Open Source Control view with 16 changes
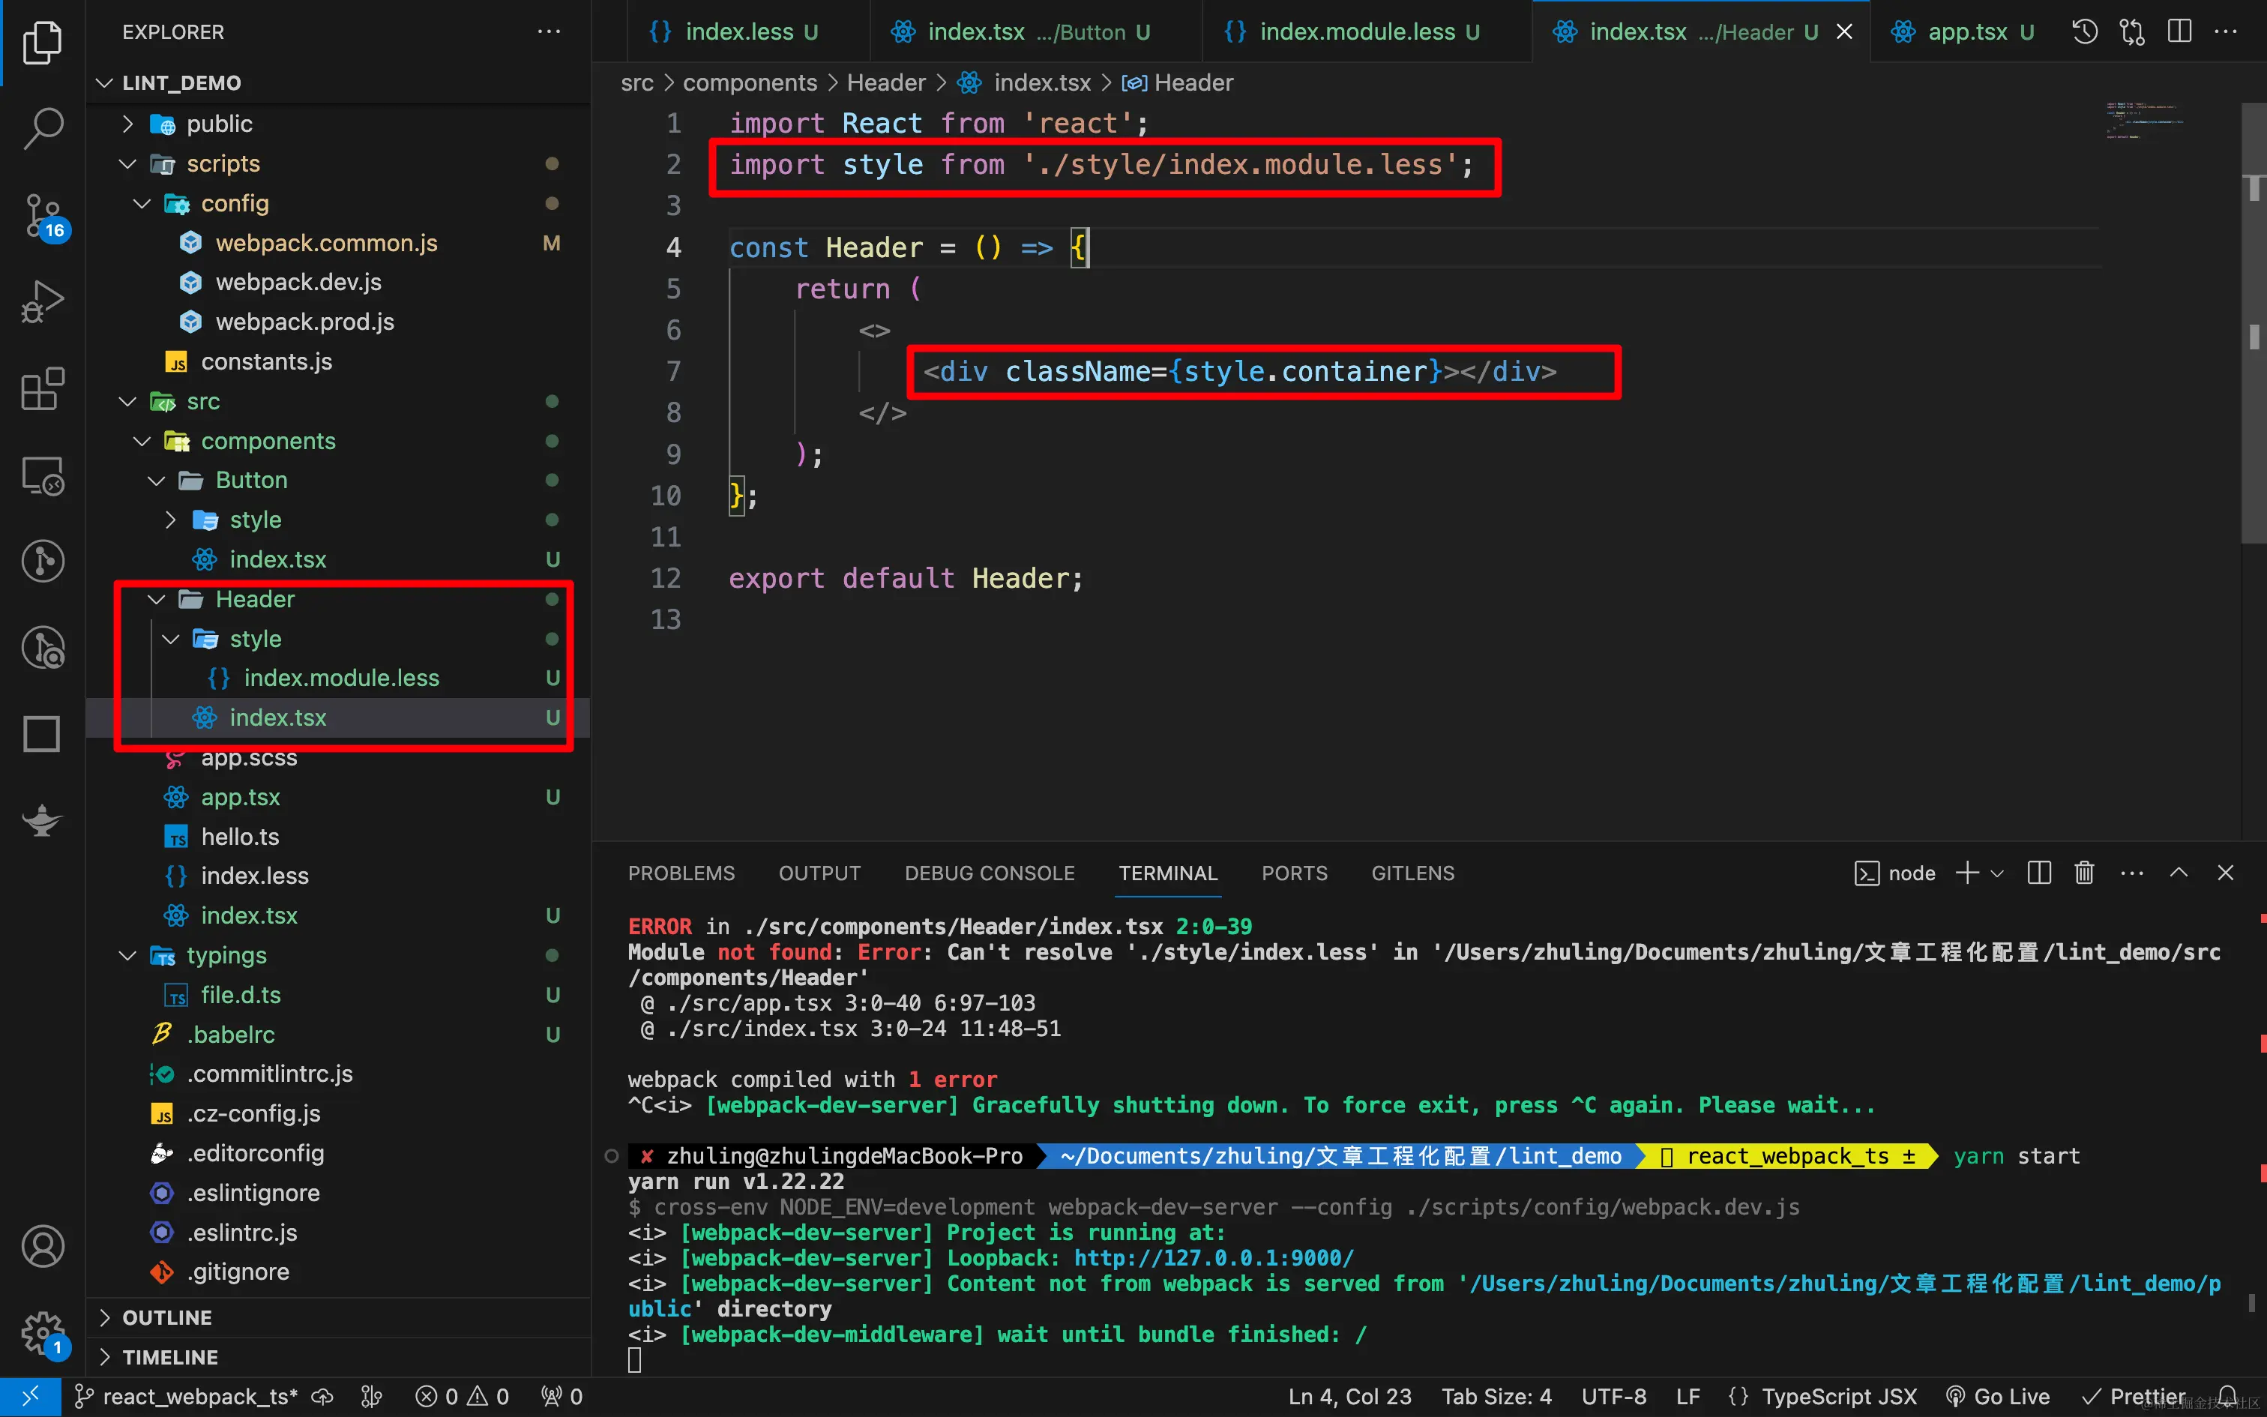The width and height of the screenshot is (2267, 1417). 42,216
